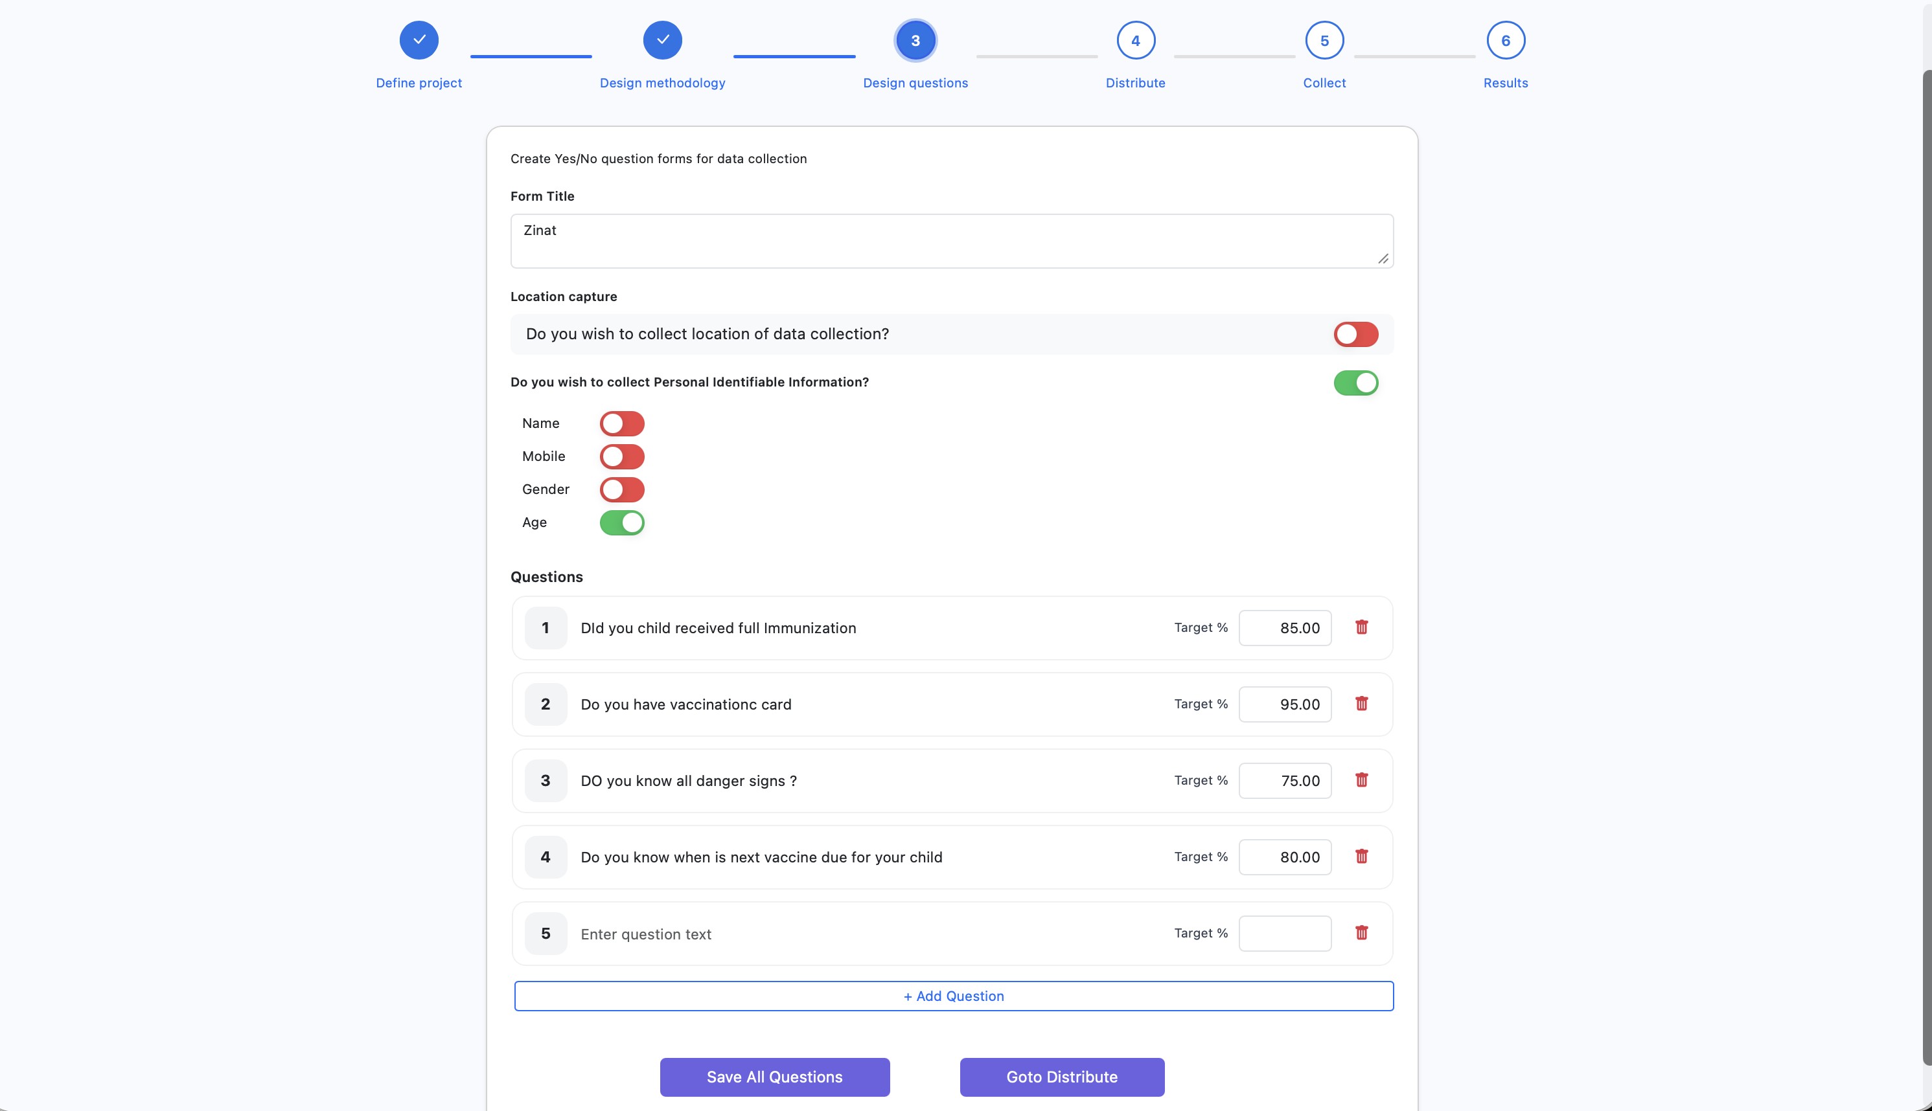Delete the next vaccine due question

coord(1363,856)
